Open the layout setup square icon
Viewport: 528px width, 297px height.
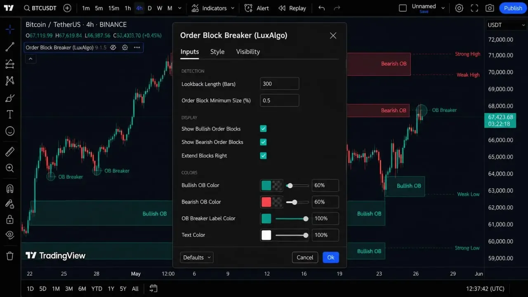click(x=403, y=8)
